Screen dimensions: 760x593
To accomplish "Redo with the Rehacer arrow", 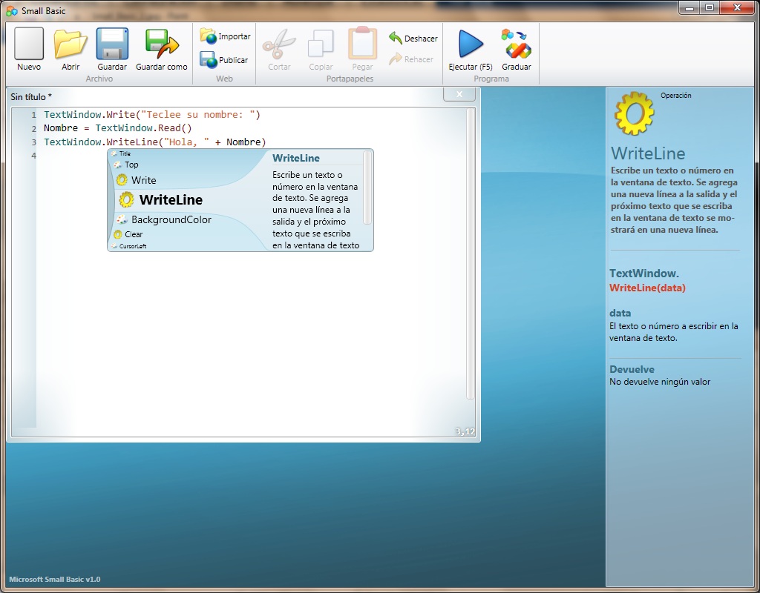I will (396, 59).
